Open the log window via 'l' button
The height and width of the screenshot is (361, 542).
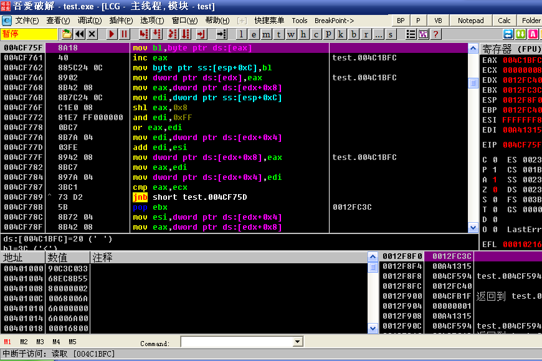[241, 34]
